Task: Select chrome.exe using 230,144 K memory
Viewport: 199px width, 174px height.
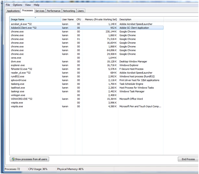Action: tap(87, 31)
